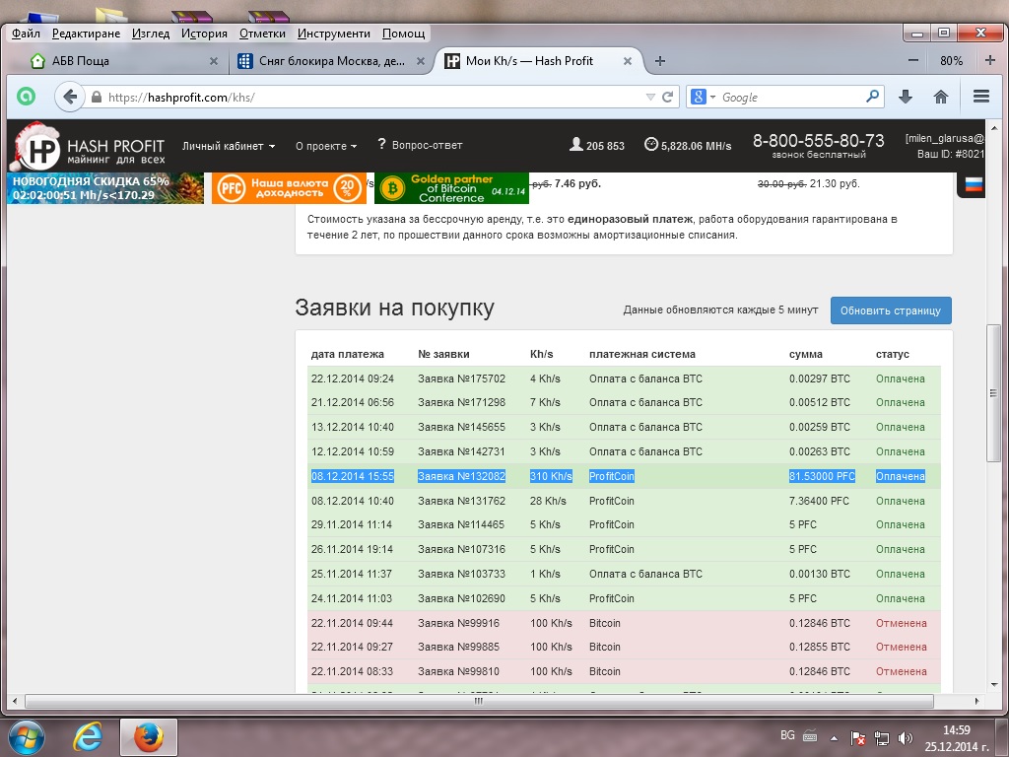Click the green extension icon left of back
The image size is (1009, 757).
[26, 97]
